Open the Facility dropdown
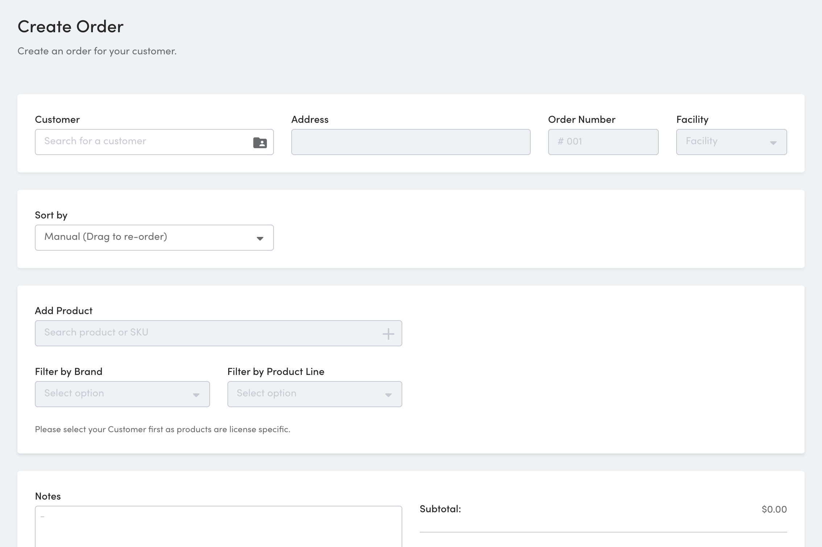The image size is (822, 547). pyautogui.click(x=731, y=142)
